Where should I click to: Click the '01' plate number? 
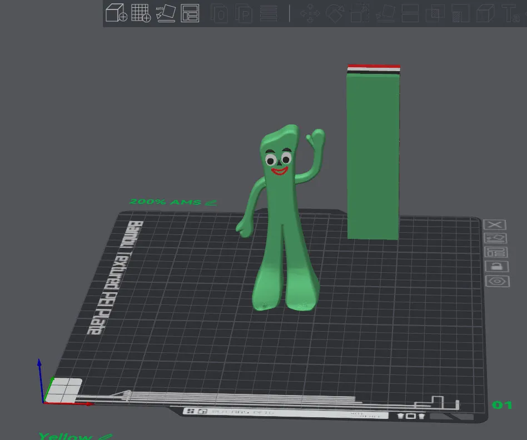502,405
